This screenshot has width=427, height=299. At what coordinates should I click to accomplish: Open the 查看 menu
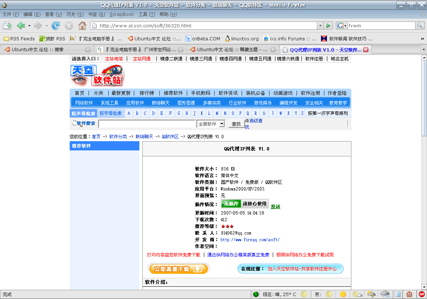pyautogui.click(x=53, y=14)
